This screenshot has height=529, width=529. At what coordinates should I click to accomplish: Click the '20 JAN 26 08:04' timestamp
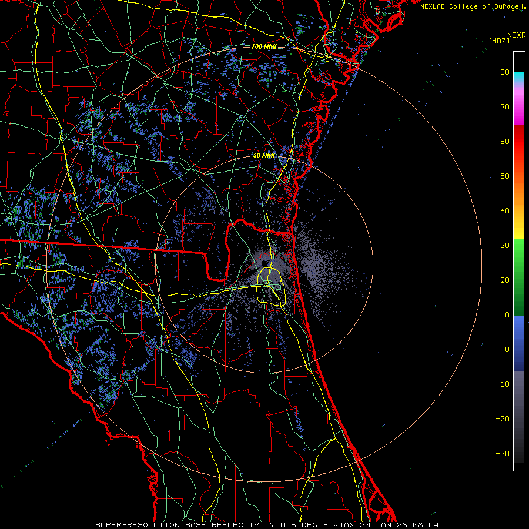(x=400, y=525)
